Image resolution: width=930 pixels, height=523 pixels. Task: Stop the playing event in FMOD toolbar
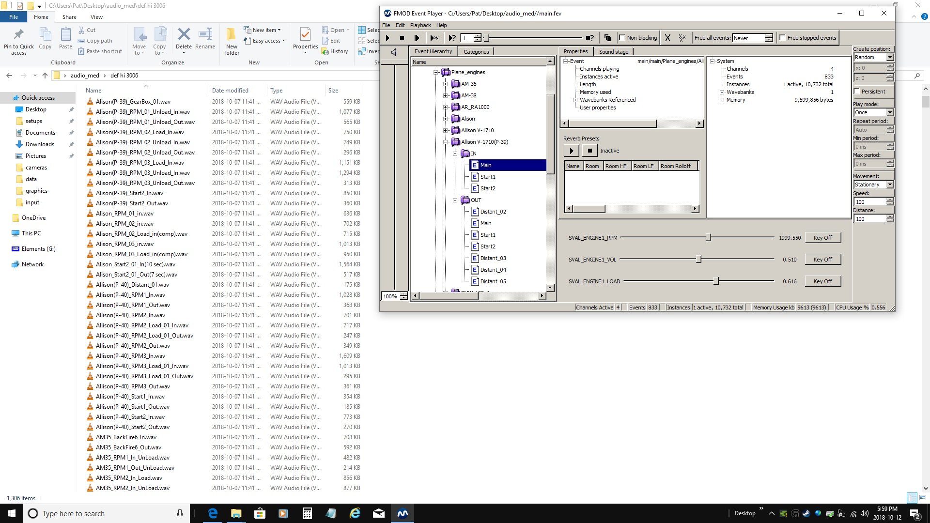tap(402, 38)
